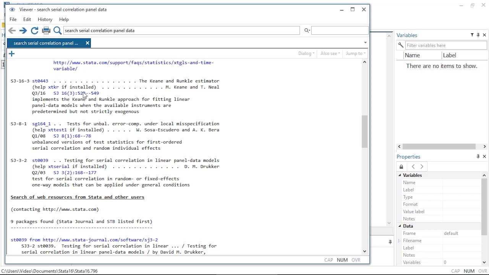Open the Help menu
The height and width of the screenshot is (275, 489).
pyautogui.click(x=64, y=19)
